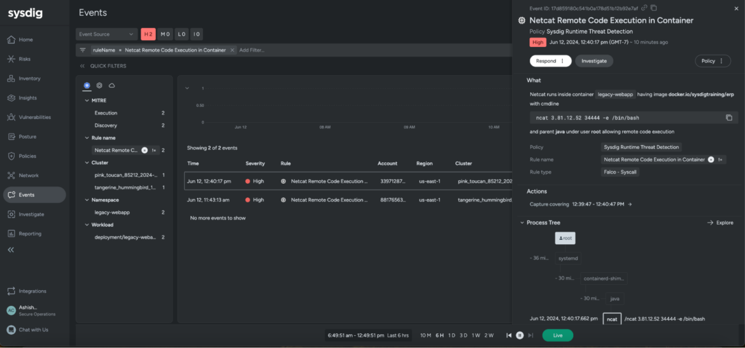Viewport: 745px width, 348px height.
Task: Copy link to Event ID
Action: (x=644, y=8)
